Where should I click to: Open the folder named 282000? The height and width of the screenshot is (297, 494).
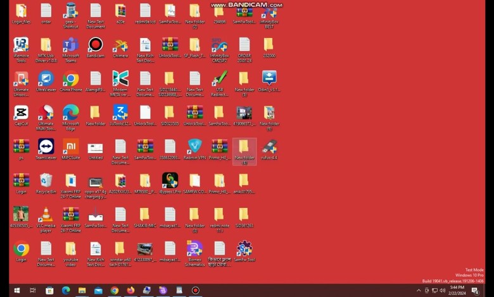[269, 47]
